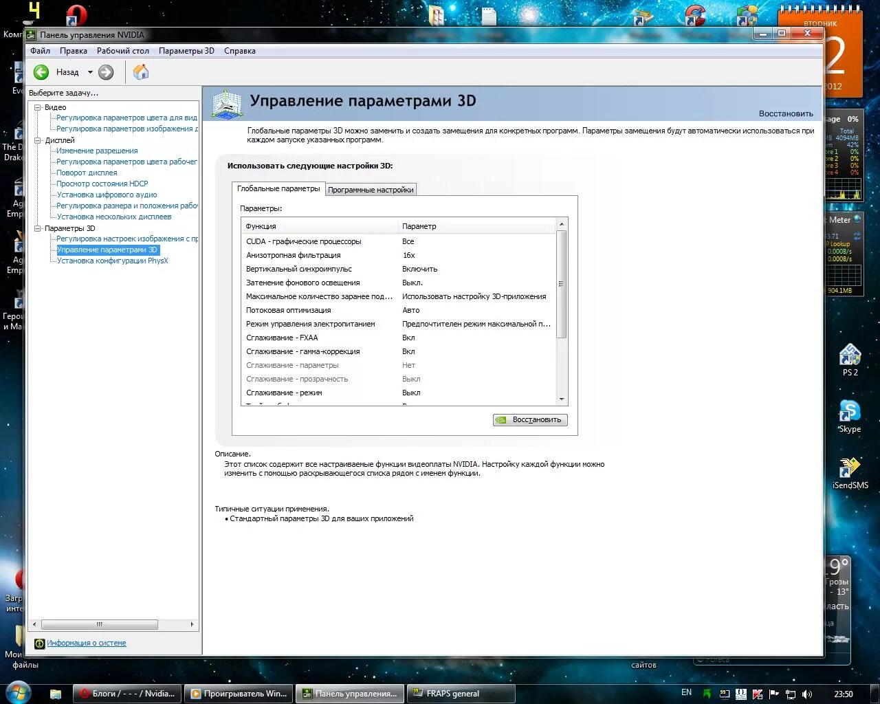Select the Затенение фонового освещения row
This screenshot has width=880, height=704.
[398, 283]
